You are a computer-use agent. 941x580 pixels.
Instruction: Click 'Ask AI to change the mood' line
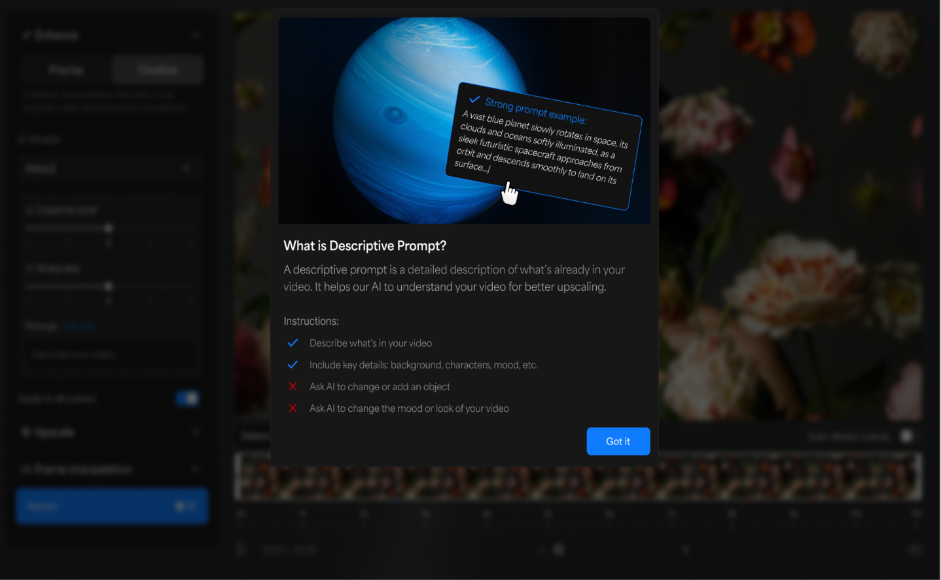tap(409, 408)
